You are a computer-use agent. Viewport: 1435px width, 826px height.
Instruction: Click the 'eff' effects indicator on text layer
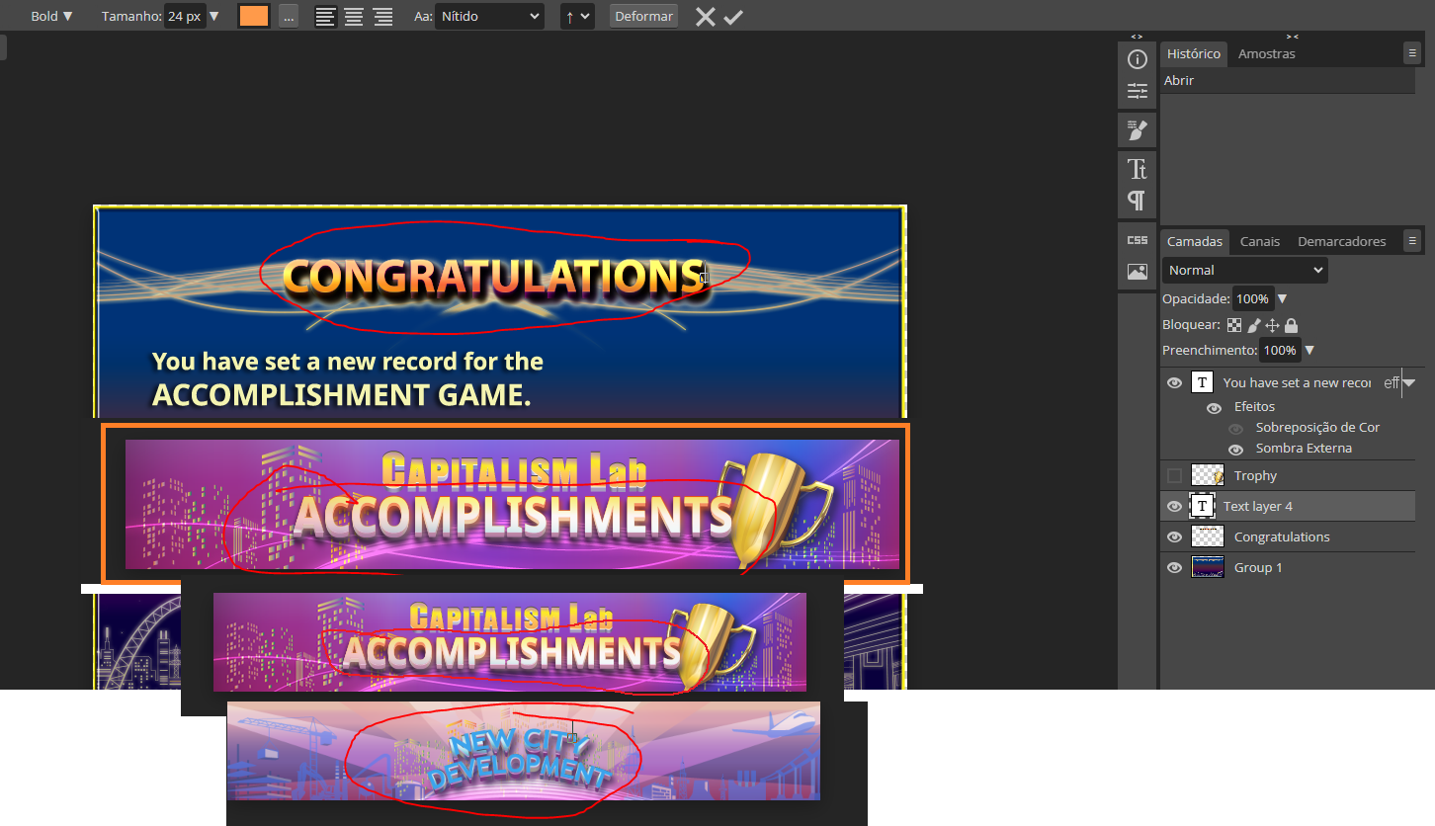click(x=1391, y=382)
